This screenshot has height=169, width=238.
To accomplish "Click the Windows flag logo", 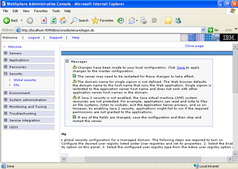I will point(233,11).
